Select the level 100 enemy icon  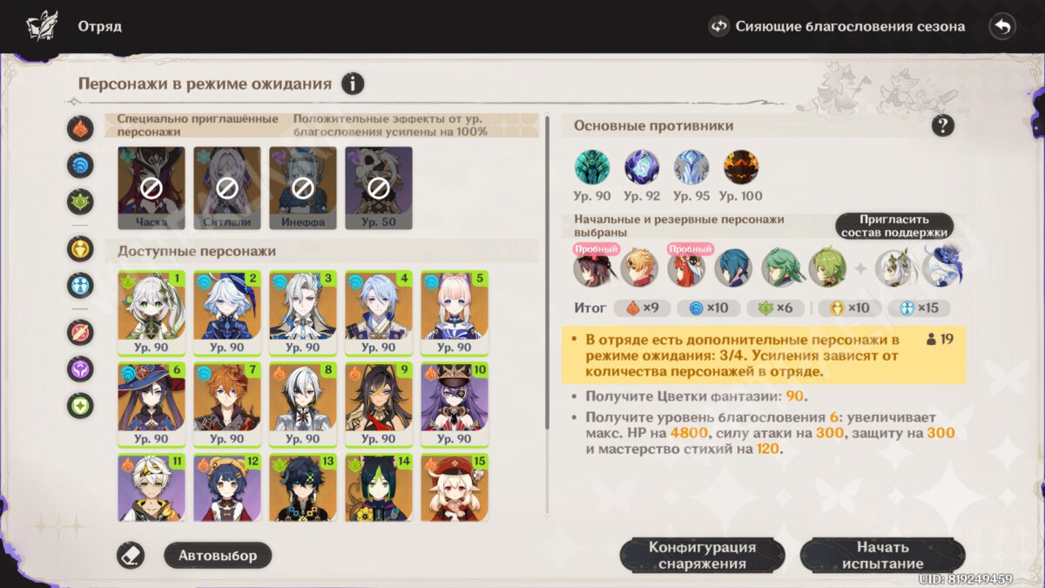click(741, 167)
